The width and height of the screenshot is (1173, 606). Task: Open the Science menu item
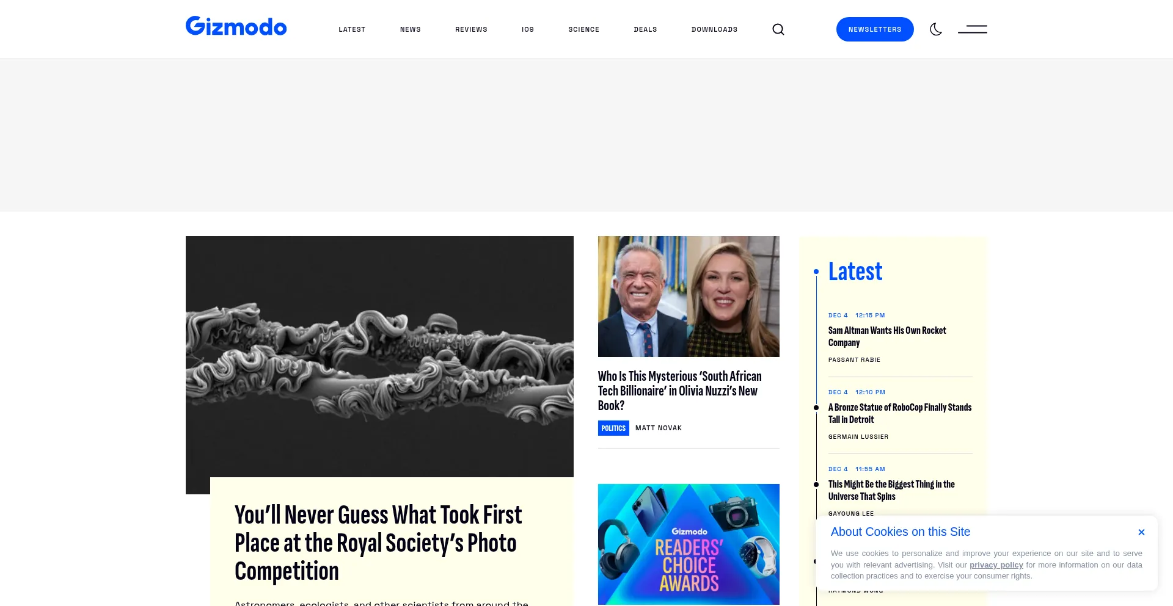coord(583,29)
